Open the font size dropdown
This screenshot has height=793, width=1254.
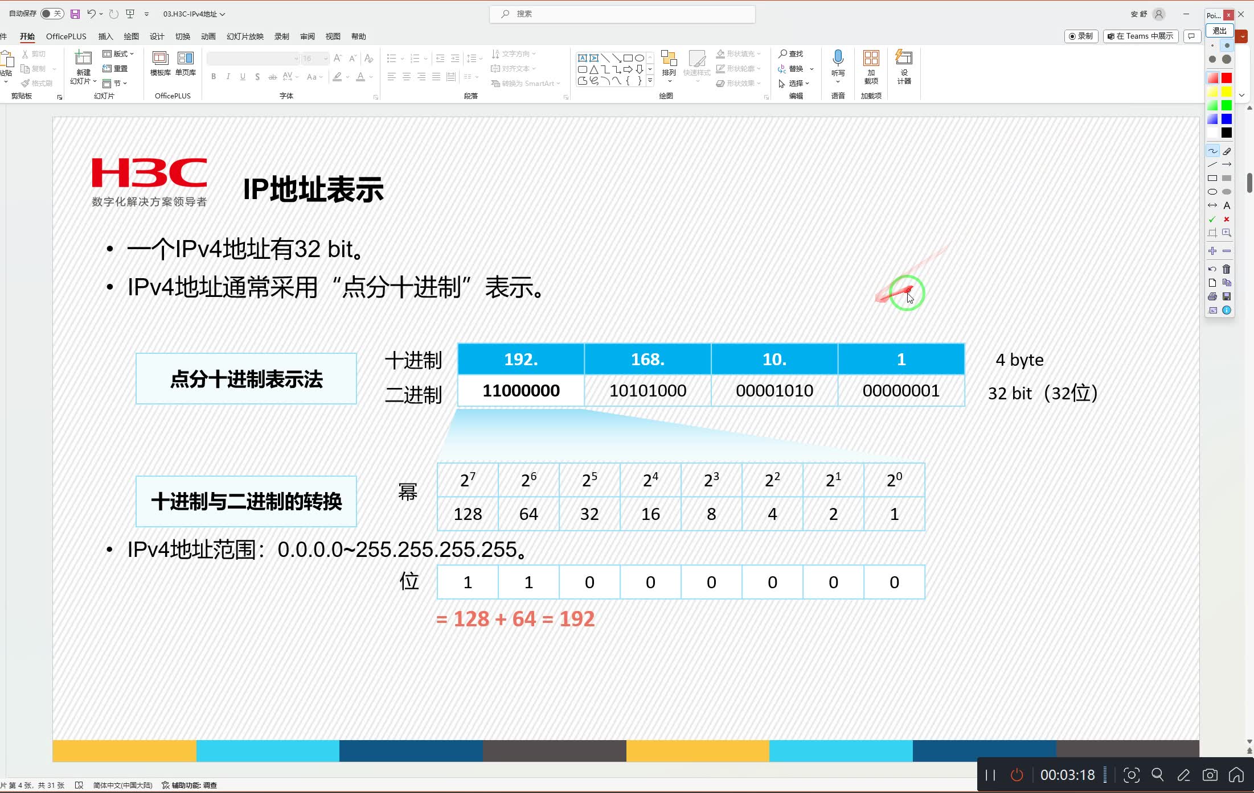coord(326,59)
